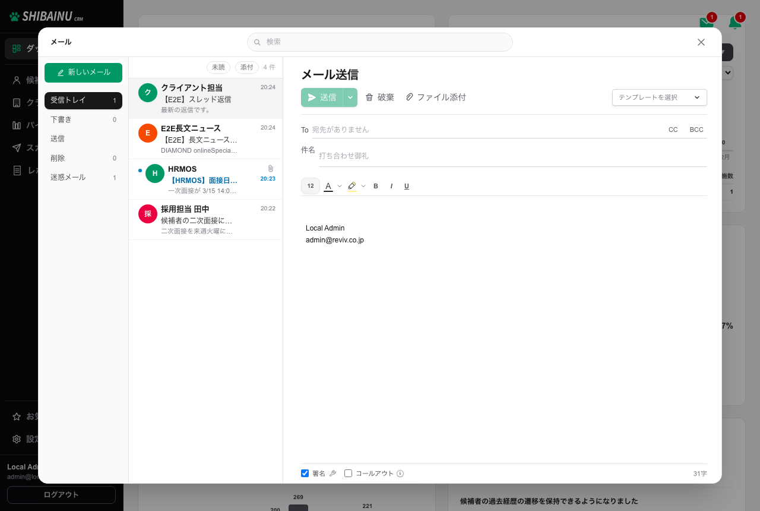Viewport: 760px width, 511px height.
Task: Open the 受信トレイ folder
Action: point(83,100)
